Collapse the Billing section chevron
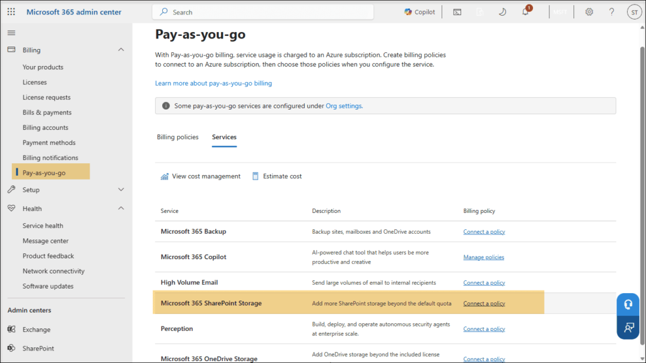 (x=121, y=50)
